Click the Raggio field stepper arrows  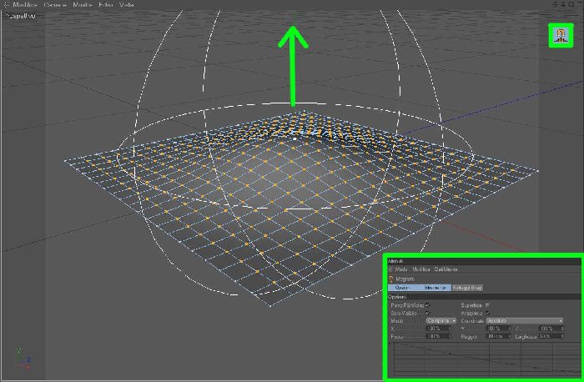click(510, 336)
